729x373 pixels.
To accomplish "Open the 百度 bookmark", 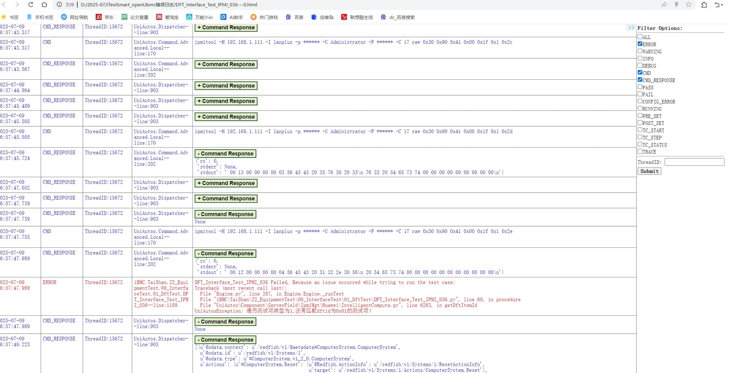I will pyautogui.click(x=295, y=17).
